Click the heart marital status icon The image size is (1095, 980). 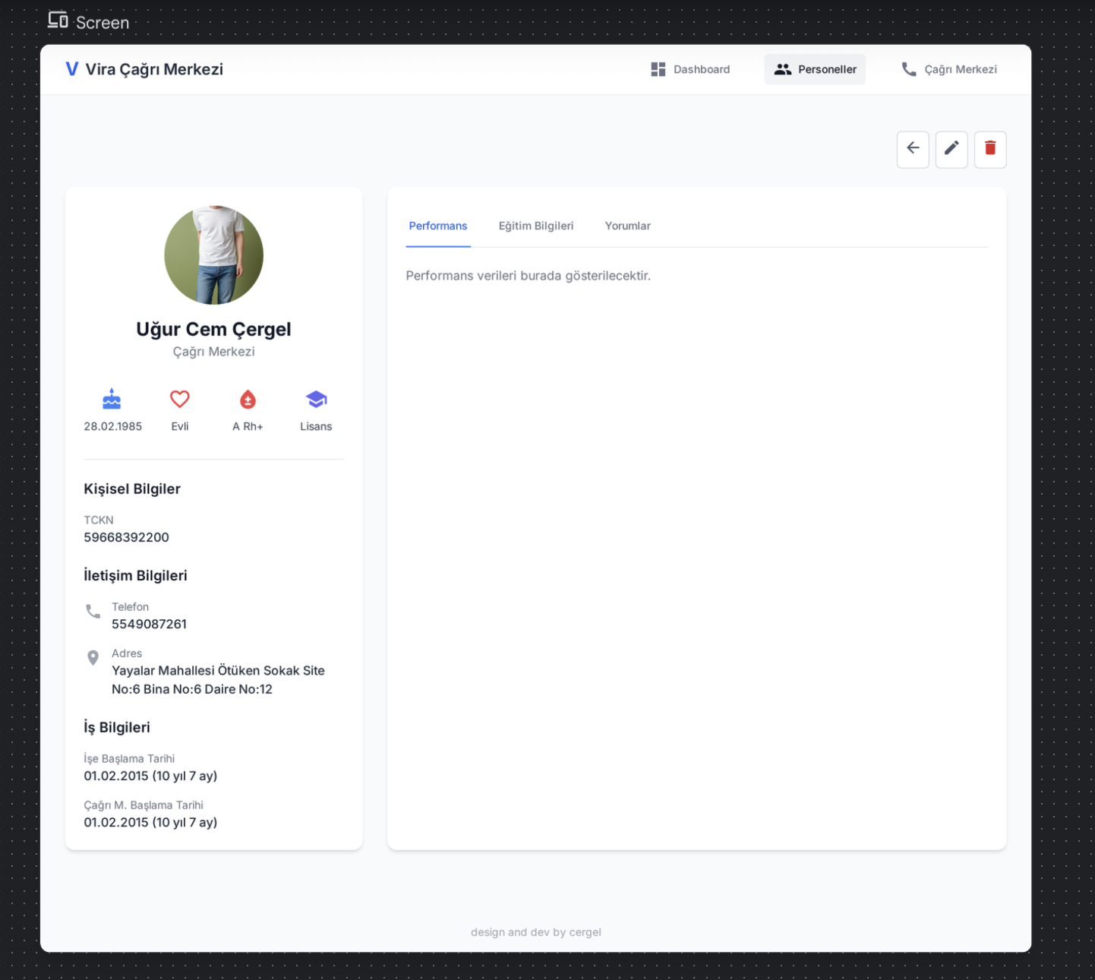point(180,399)
